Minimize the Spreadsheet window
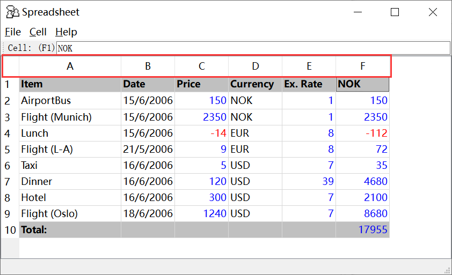This screenshot has width=452, height=275. (357, 12)
